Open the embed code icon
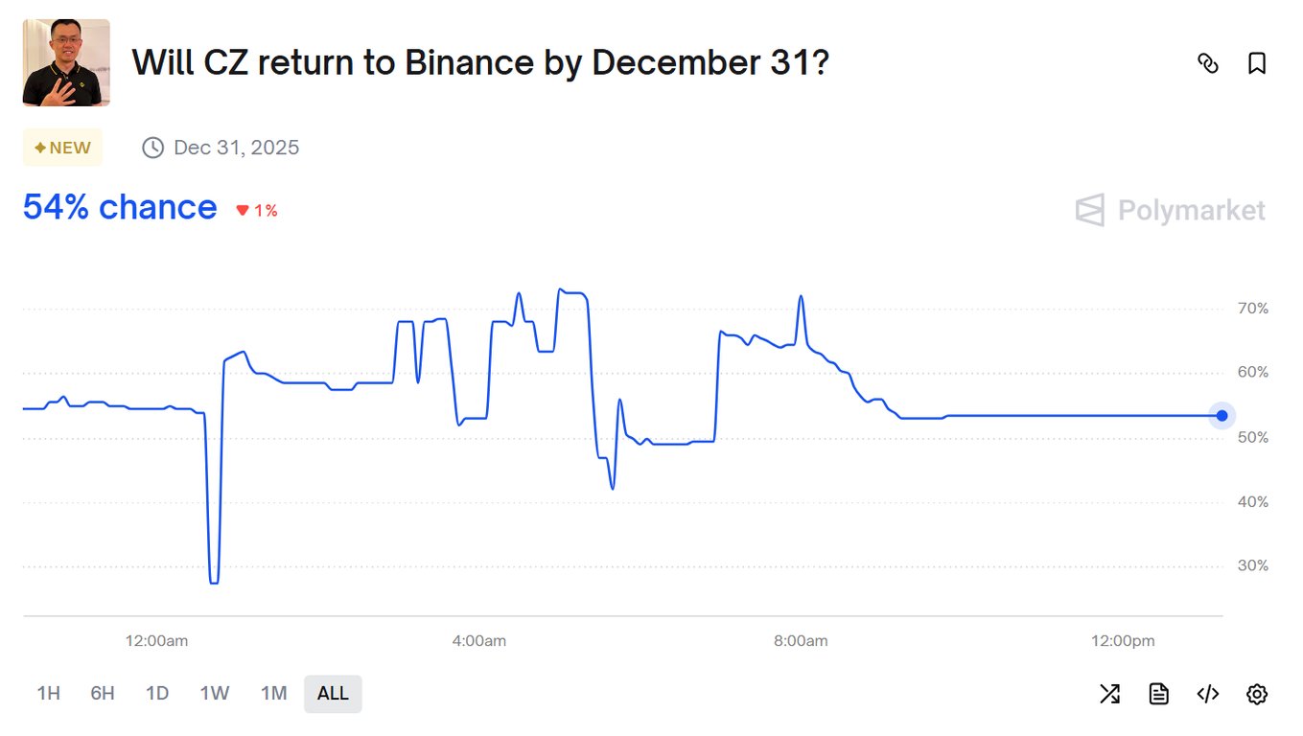This screenshot has height=736, width=1303. click(1207, 693)
